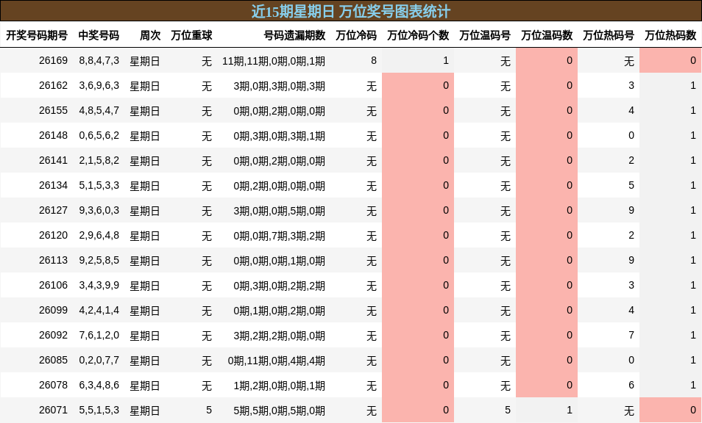
Task: Select winning numbers 5,1,5,3,3
Action: point(99,186)
